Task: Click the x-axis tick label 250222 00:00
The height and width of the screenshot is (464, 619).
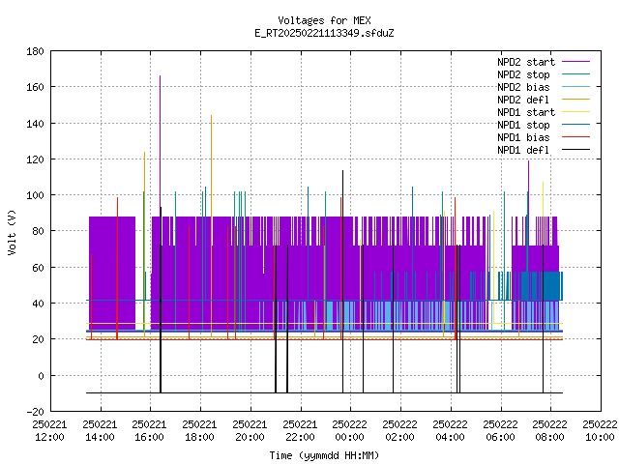Action: pyautogui.click(x=350, y=431)
